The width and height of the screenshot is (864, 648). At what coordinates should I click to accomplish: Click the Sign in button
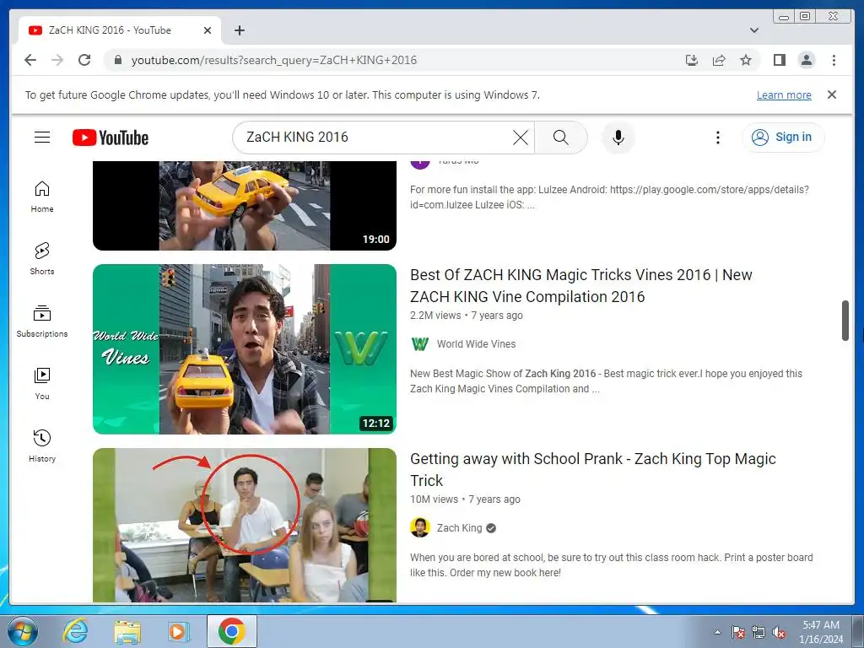click(x=783, y=138)
